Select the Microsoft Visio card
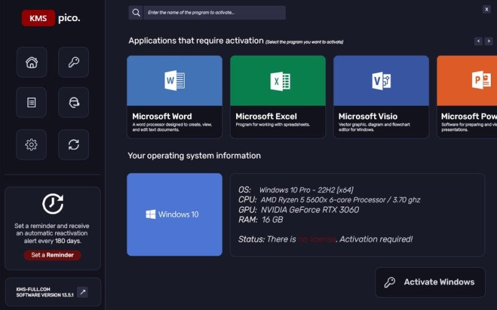Viewport: 497px width, 310px height. pyautogui.click(x=381, y=97)
